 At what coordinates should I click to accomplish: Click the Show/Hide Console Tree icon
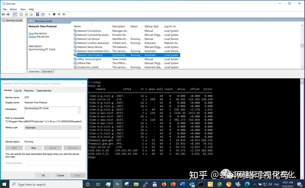coord(15,14)
